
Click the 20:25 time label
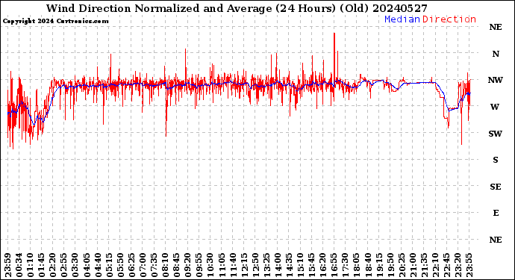[402, 265]
